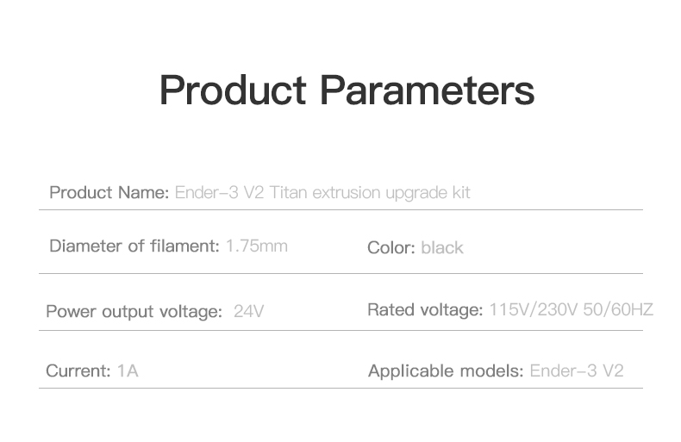Click the Rated voltage label

point(424,309)
